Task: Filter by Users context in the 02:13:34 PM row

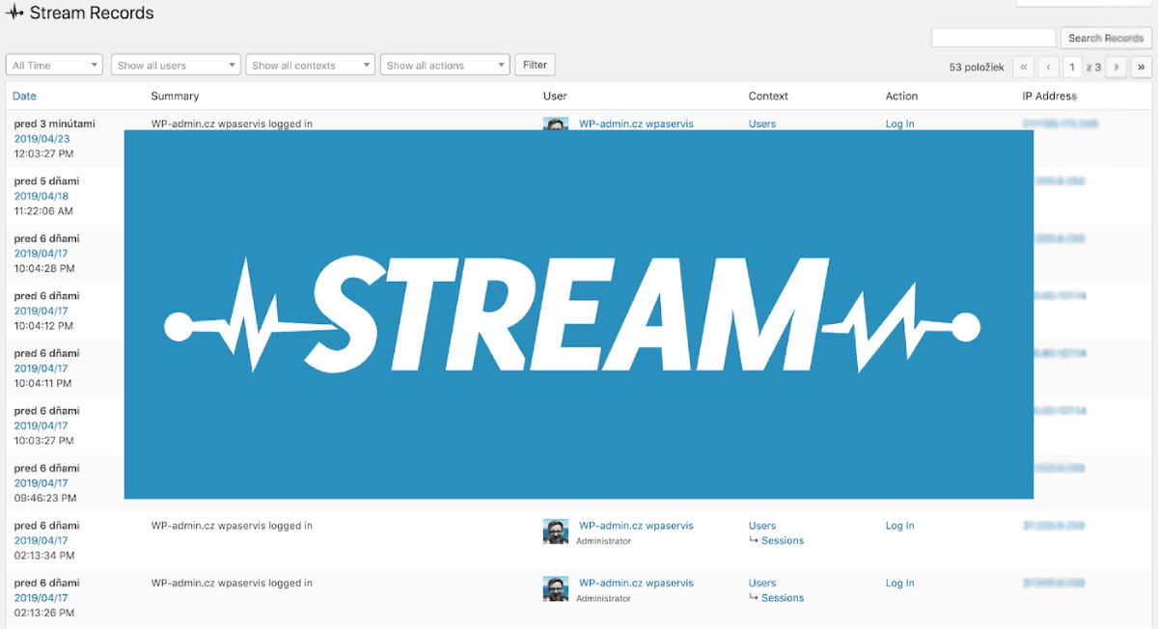Action: point(762,526)
